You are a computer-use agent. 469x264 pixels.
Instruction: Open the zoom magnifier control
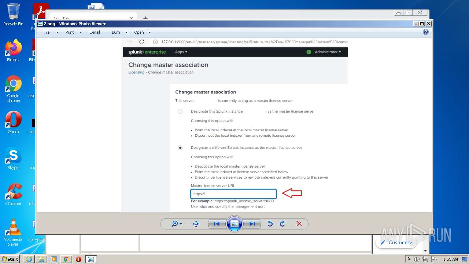[177, 224]
